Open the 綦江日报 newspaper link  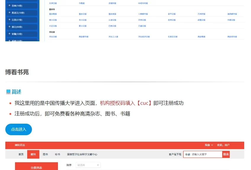[82, 26]
